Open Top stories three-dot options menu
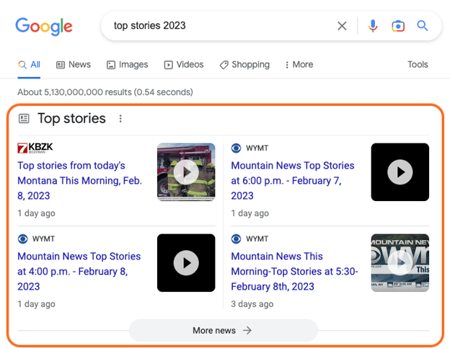Screen dimensions: 450x348 [x=120, y=119]
